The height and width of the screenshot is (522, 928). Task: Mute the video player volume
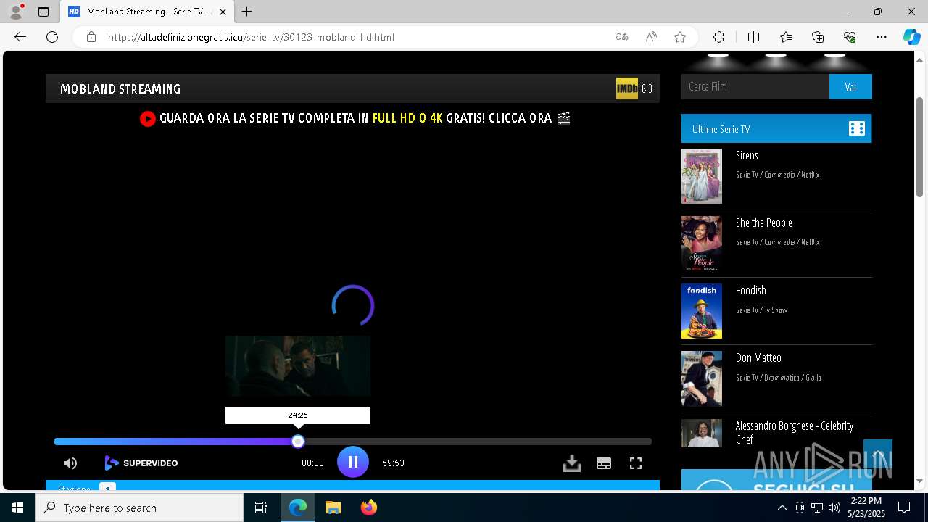(70, 463)
